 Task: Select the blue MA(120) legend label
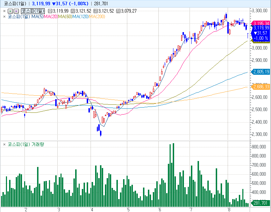click(81, 16)
